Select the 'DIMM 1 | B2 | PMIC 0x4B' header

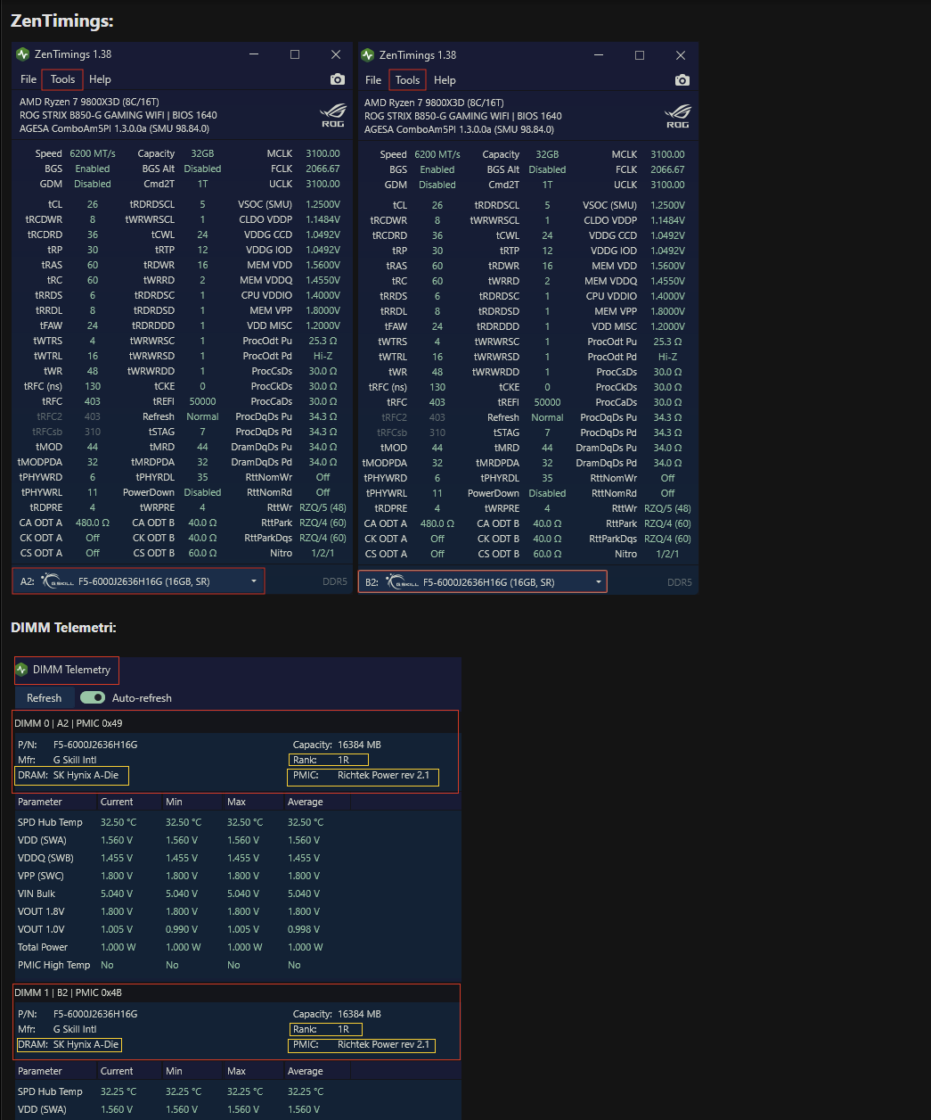(69, 992)
